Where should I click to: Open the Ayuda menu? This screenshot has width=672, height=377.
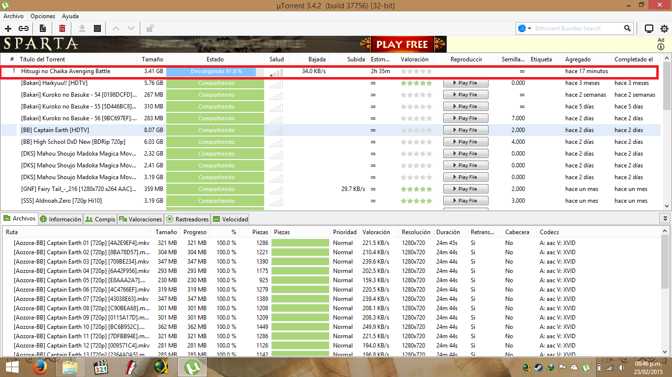pyautogui.click(x=70, y=16)
